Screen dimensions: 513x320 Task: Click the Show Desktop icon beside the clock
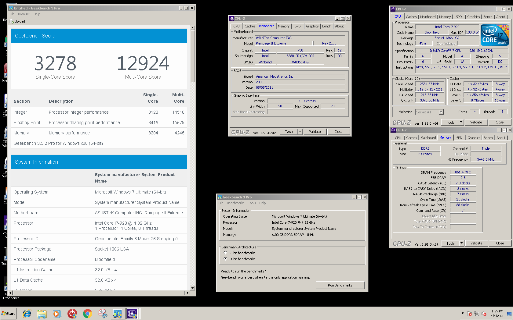[x=509, y=314]
